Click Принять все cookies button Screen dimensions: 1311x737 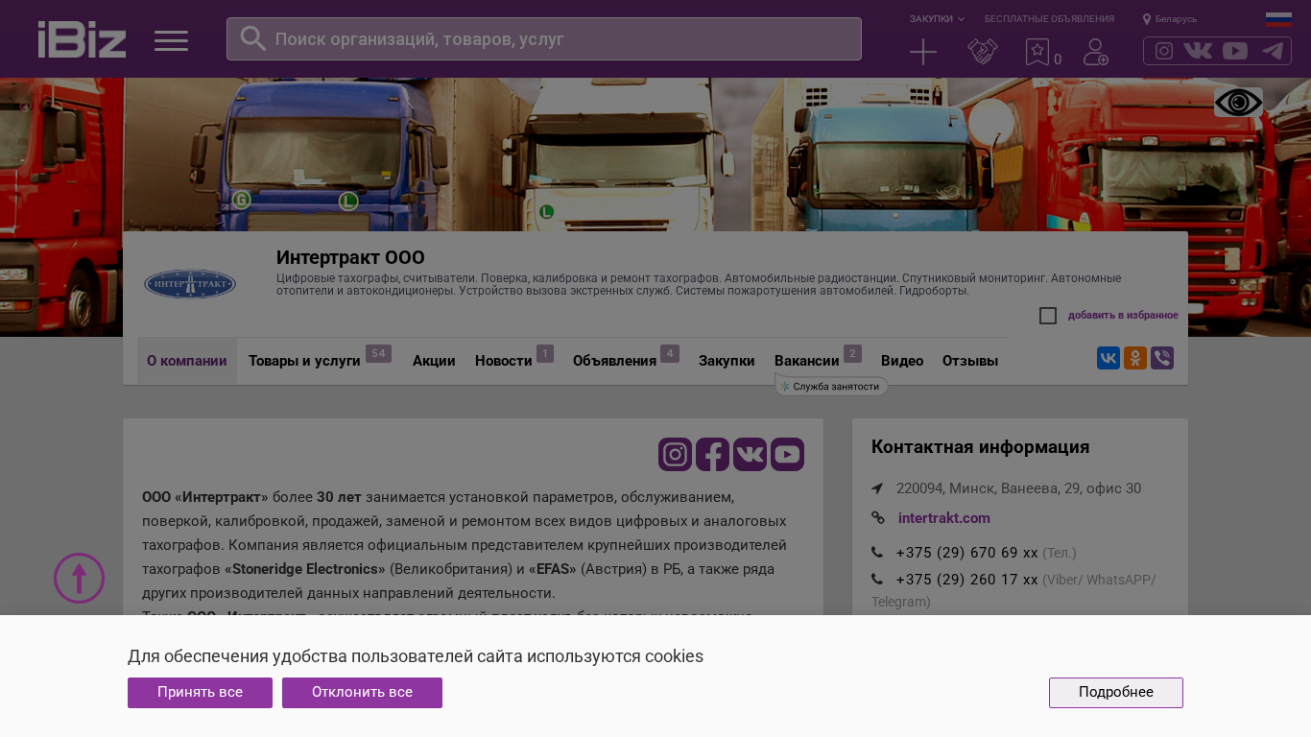[200, 693]
